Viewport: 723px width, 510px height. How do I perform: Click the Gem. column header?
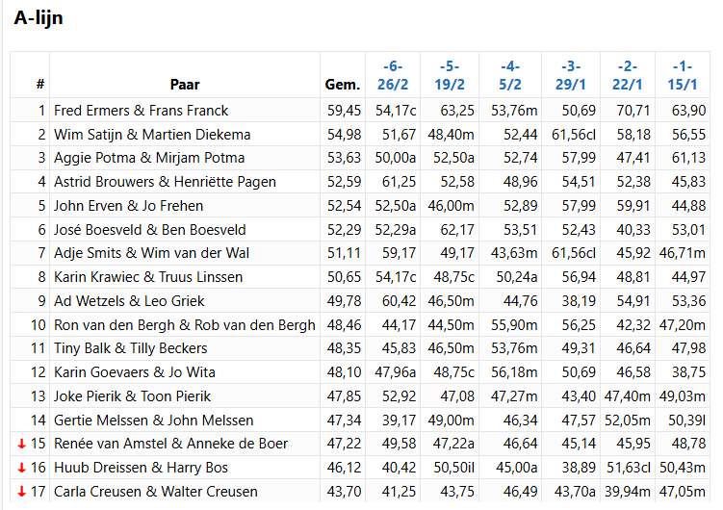343,85
